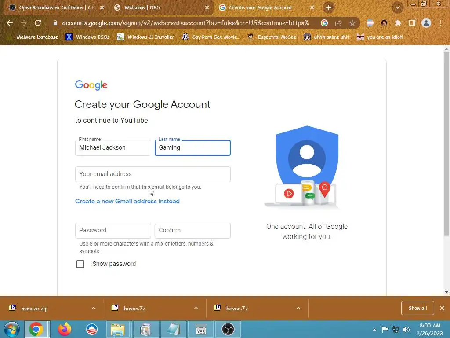Screen dimensions: 450x338
Task: Click the Show all downloads button
Action: click(417, 308)
